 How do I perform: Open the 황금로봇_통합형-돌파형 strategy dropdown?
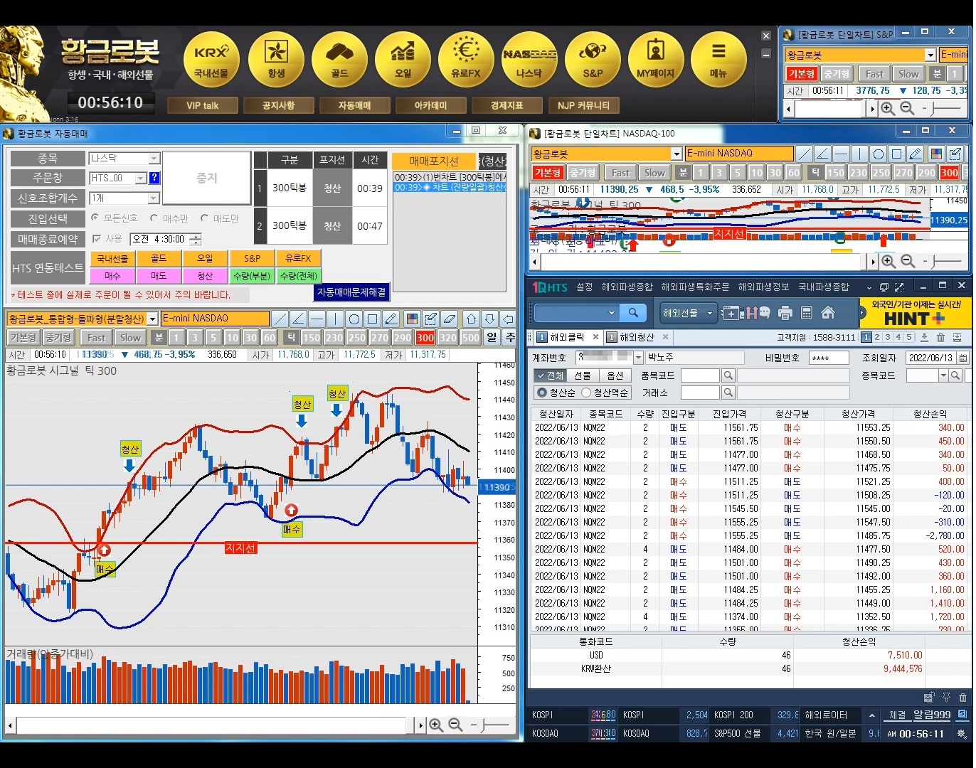pos(152,319)
